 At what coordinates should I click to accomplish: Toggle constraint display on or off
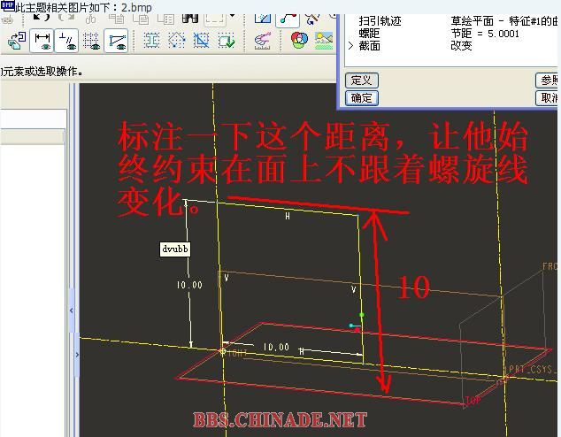pyautogui.click(x=66, y=41)
